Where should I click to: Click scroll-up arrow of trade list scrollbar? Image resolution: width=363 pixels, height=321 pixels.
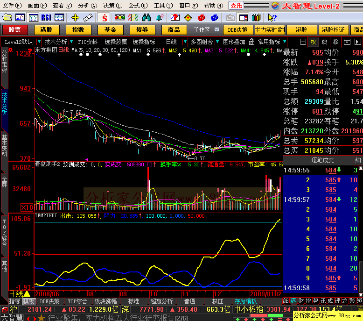click(x=361, y=168)
